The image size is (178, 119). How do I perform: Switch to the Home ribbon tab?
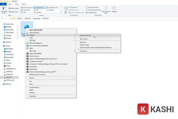10,4
